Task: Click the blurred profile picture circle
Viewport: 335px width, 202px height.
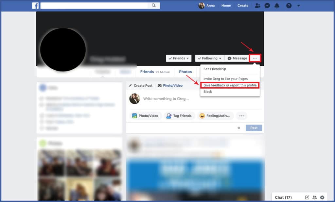Action: click(63, 50)
